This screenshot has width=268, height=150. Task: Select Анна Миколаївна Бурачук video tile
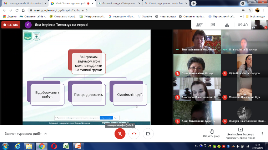coord(197,113)
